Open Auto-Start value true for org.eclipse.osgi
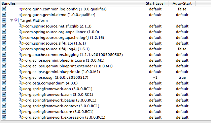The image size is (211, 123). 182,77
